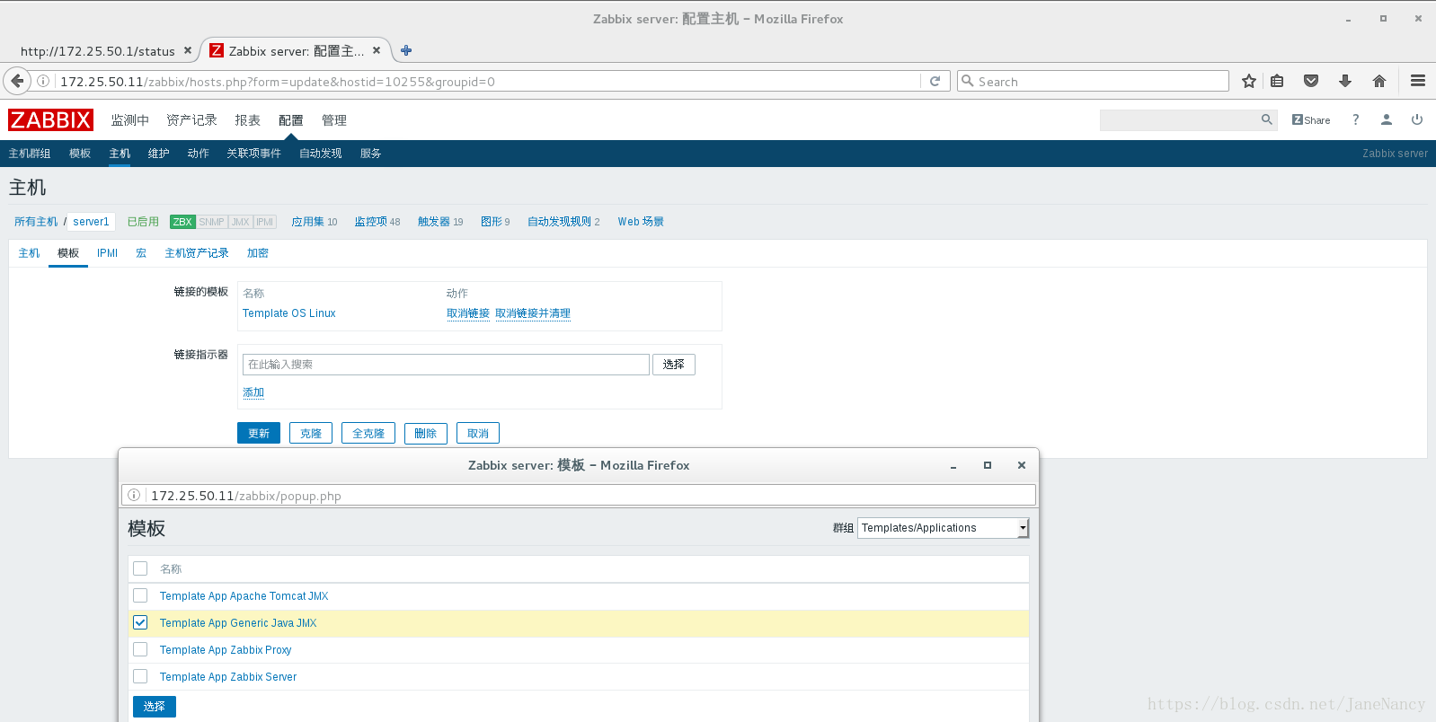1436x722 pixels.
Task: Open 维护 submenu item
Action: point(159,154)
